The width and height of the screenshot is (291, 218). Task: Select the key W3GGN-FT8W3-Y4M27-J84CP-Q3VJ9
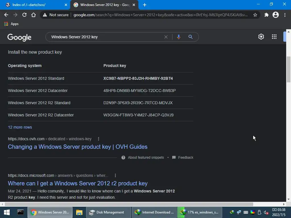[138, 115]
